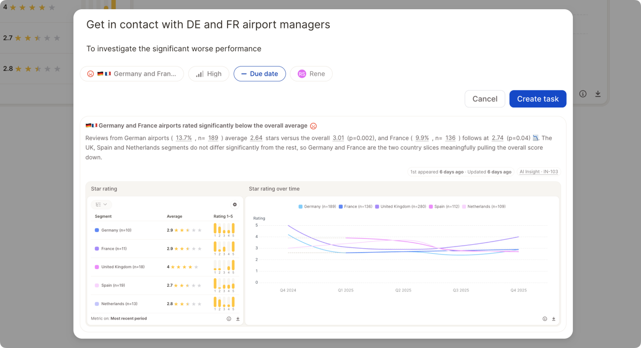
Task: Click the chart icon after p=0.04
Action: [x=536, y=138]
